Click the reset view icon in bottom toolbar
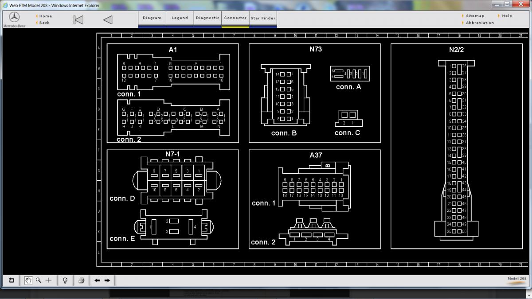The height and width of the screenshot is (299, 532). [12, 280]
